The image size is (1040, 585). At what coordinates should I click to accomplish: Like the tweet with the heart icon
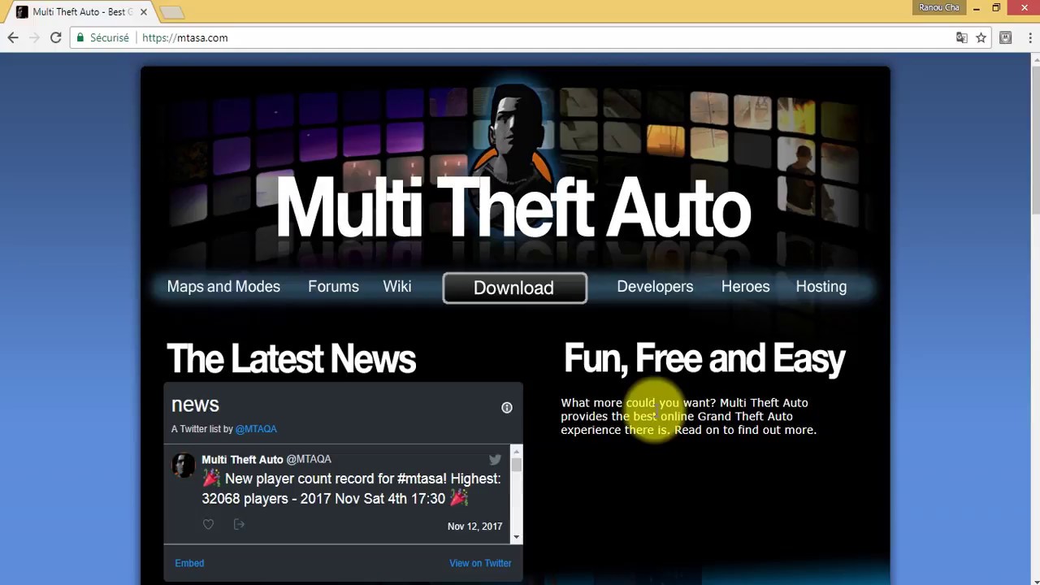coord(208,525)
